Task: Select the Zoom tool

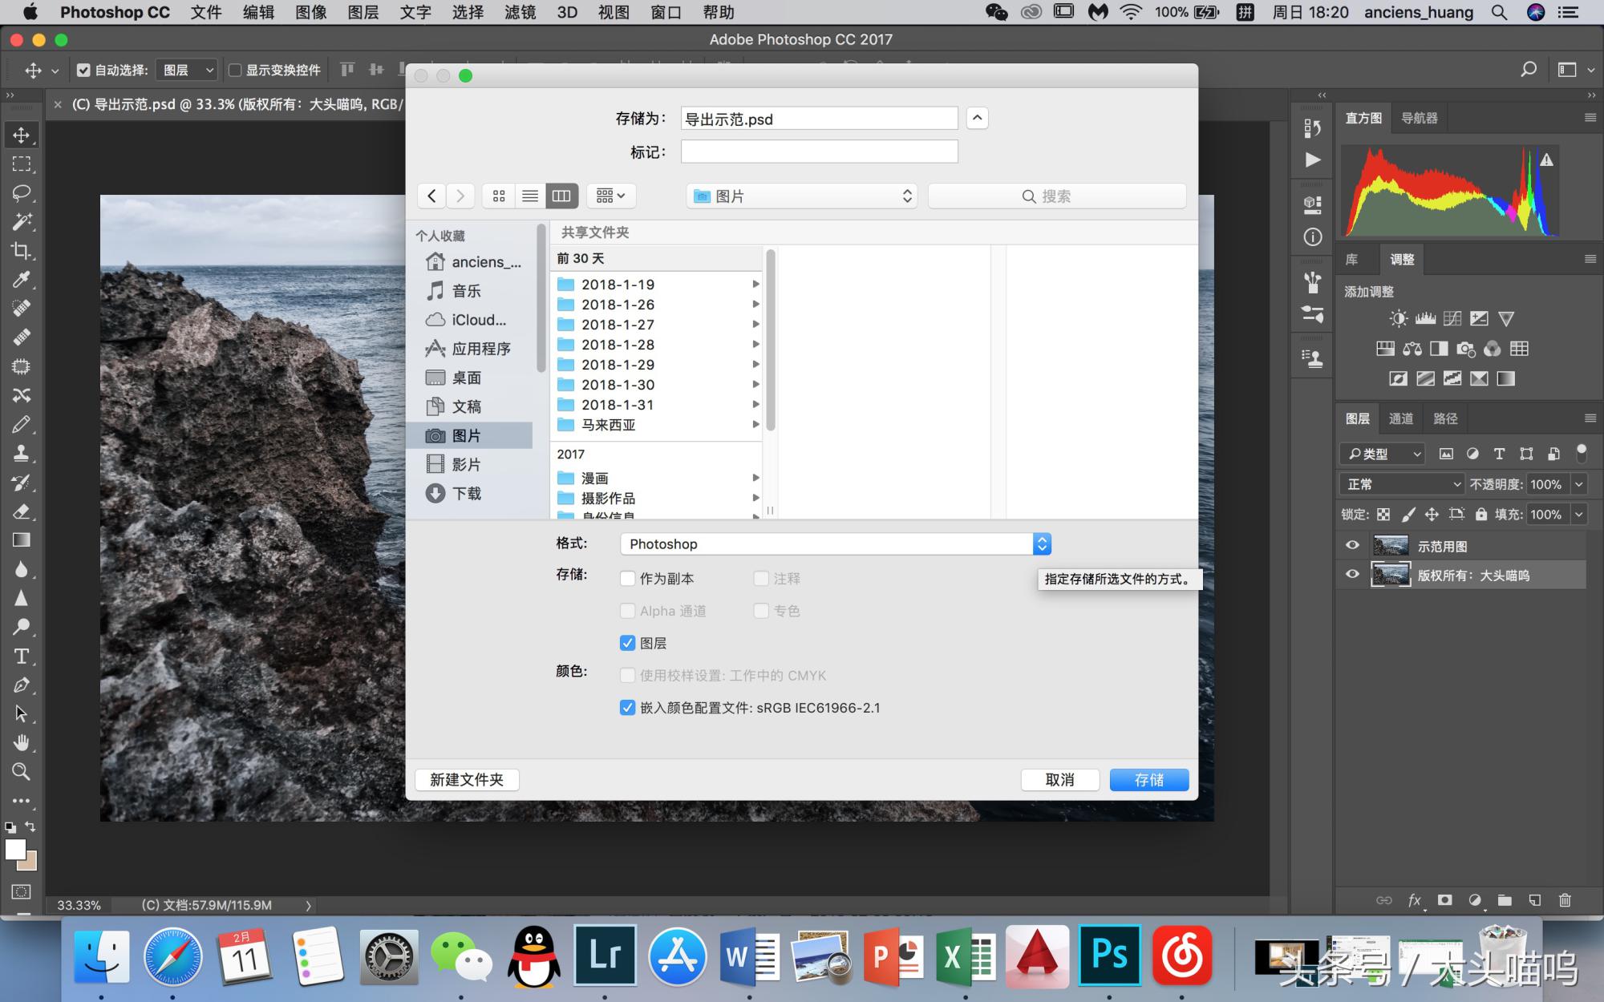Action: pos(22,772)
